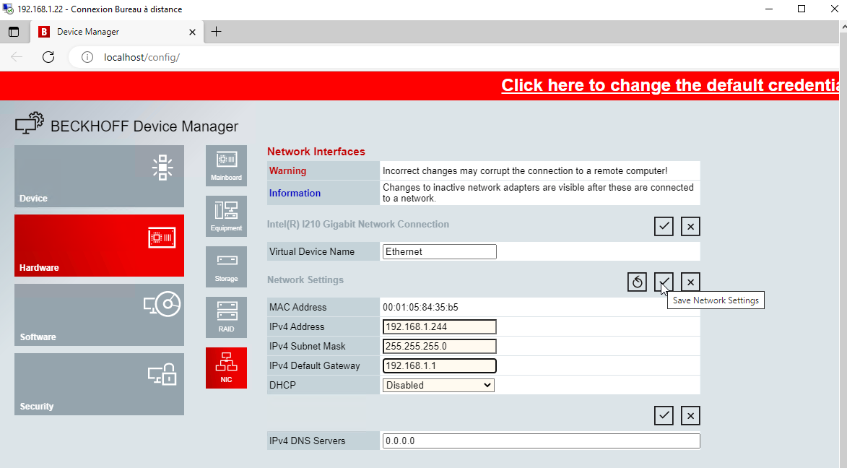Click the BECKHOFF Device Manager logo icon

point(29,123)
